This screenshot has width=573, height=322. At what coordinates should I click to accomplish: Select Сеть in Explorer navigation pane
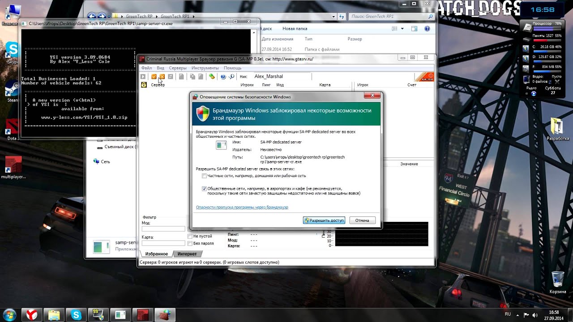point(105,161)
